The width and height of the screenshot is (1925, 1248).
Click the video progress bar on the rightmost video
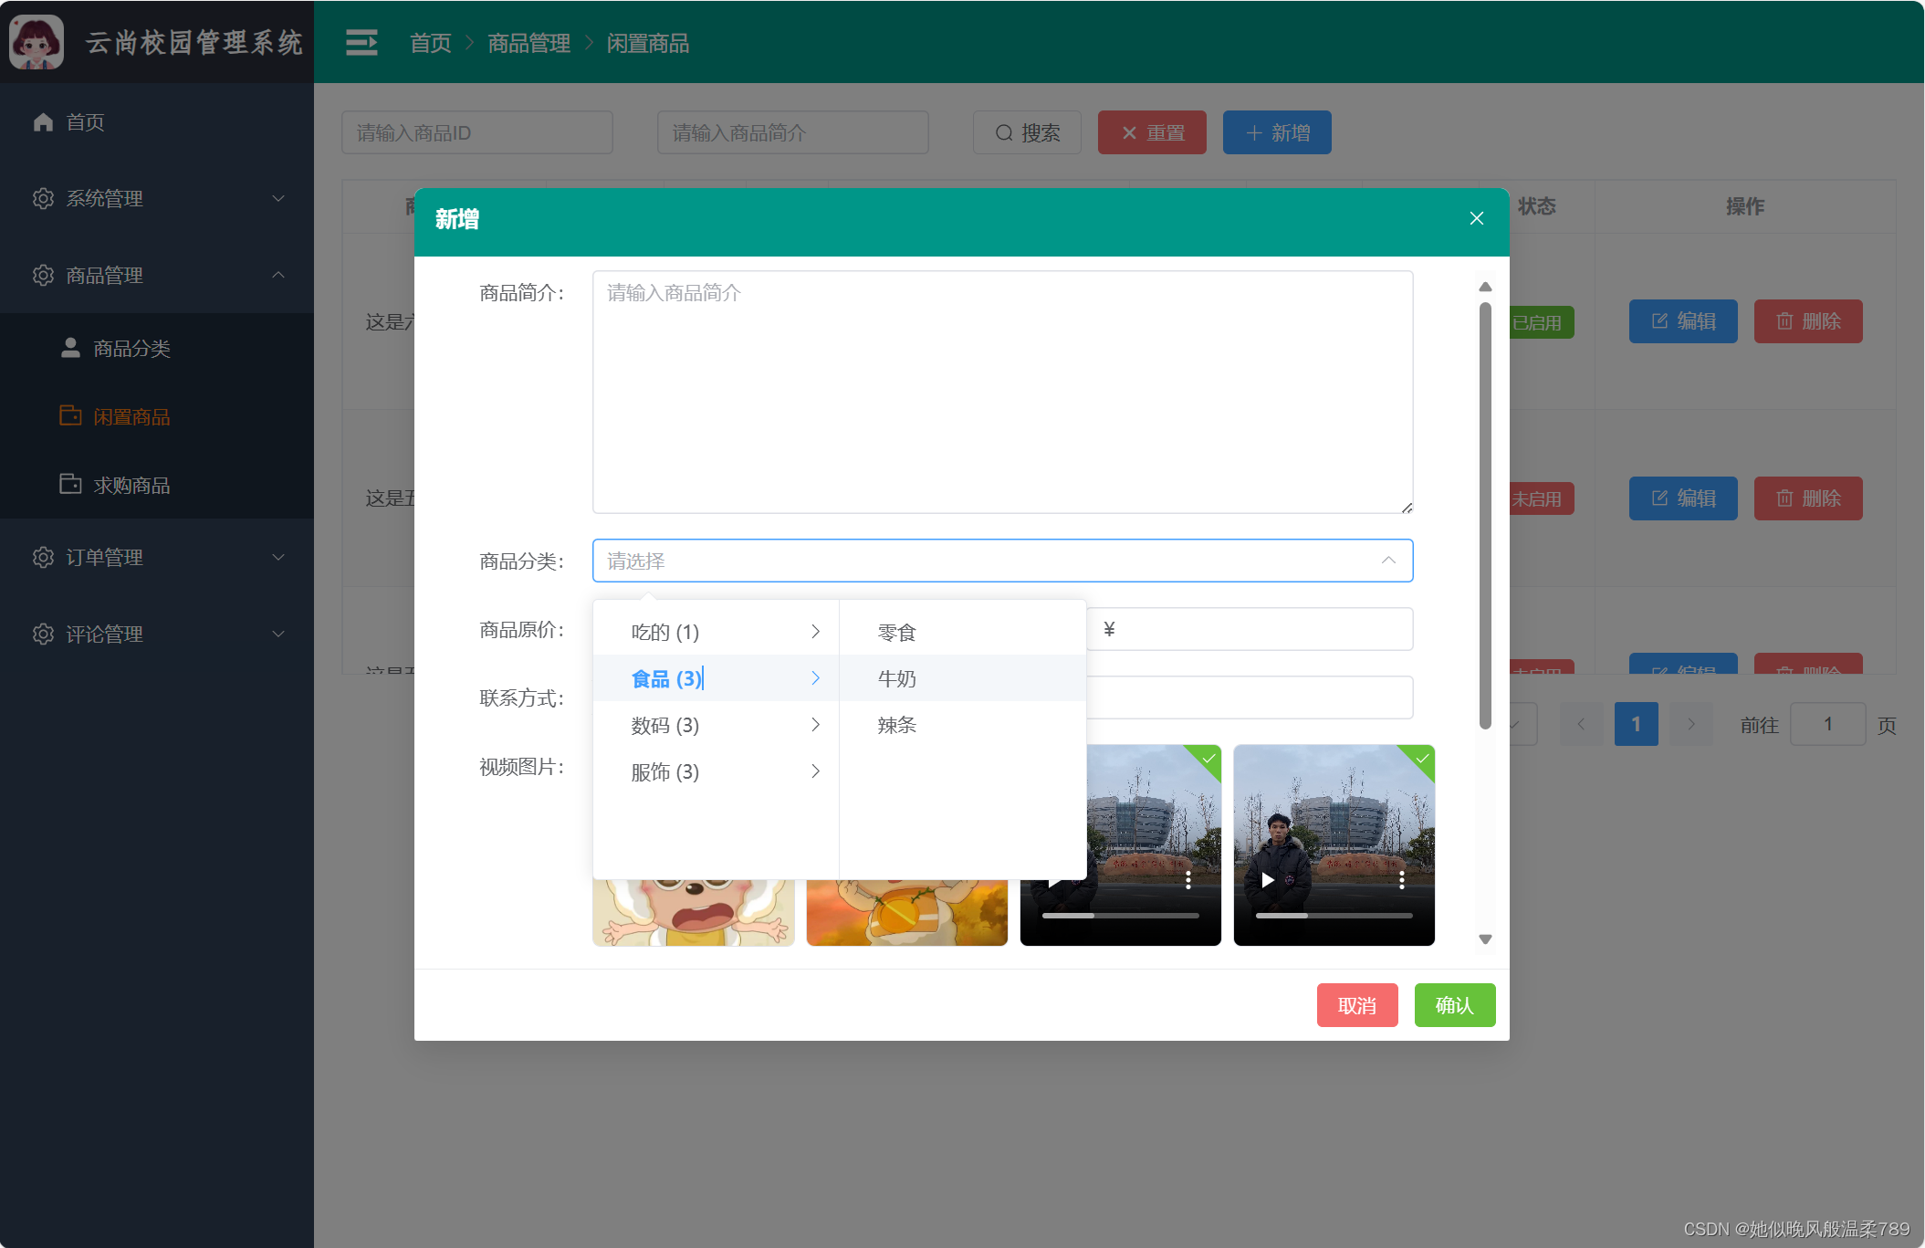[1334, 915]
